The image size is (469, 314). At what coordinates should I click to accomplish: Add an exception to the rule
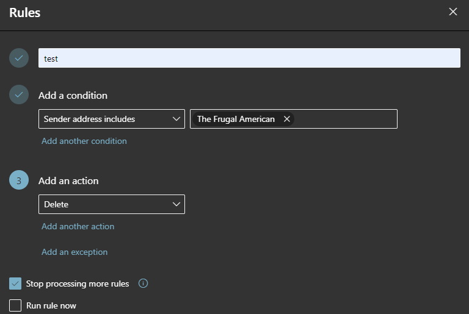point(75,252)
